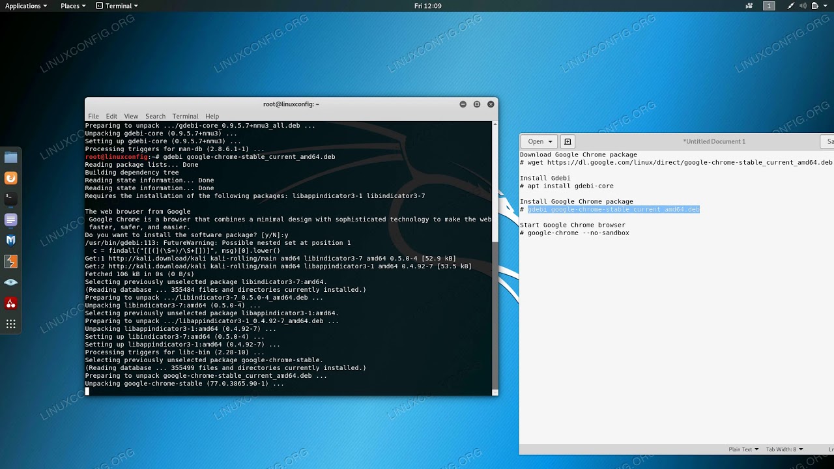Open the network connection tray icon

[790, 6]
